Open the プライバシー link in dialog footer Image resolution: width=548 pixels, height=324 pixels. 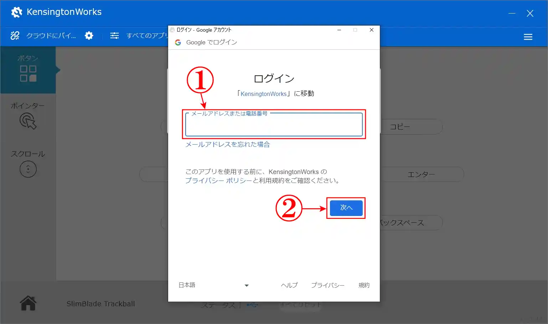tap(328, 285)
